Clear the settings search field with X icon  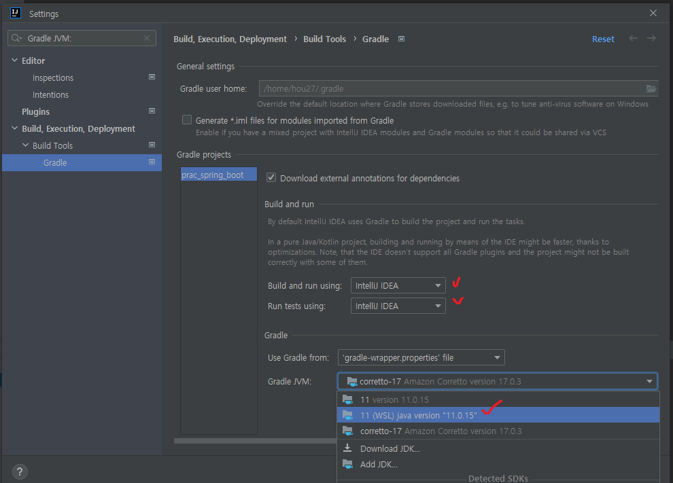tap(147, 38)
